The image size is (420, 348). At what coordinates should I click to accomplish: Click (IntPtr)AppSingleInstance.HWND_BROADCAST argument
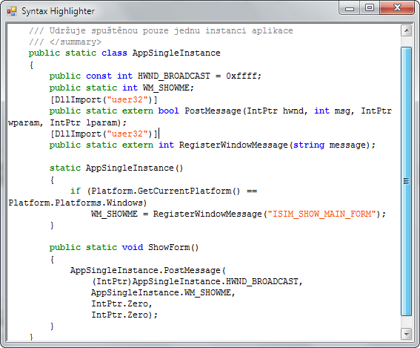[x=197, y=281]
